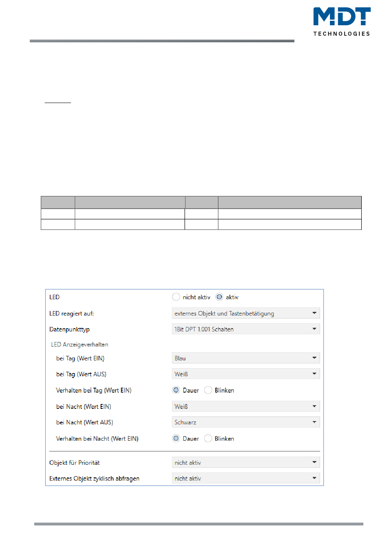Click the 'Verhalten bei Tag (Wert EIN)' label

(94, 391)
